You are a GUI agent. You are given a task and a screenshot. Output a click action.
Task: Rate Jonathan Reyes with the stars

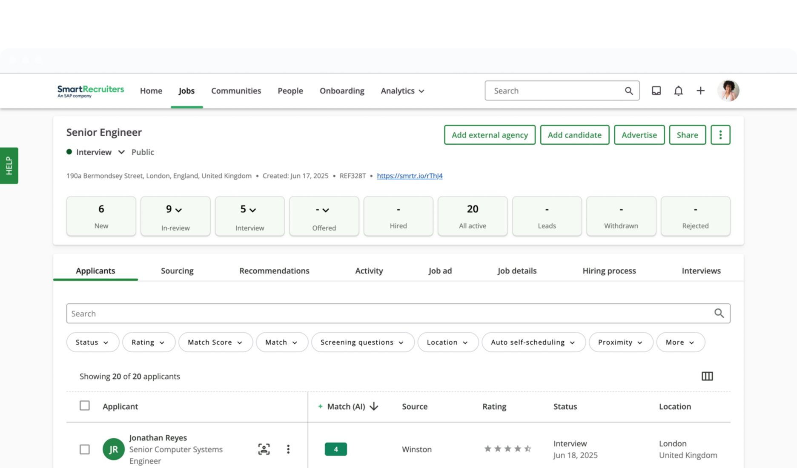507,449
